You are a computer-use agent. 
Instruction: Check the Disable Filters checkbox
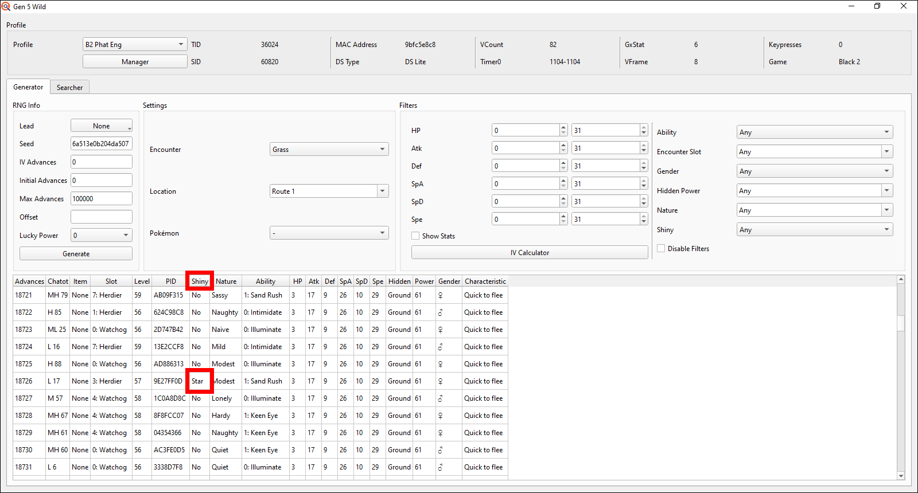click(x=661, y=249)
